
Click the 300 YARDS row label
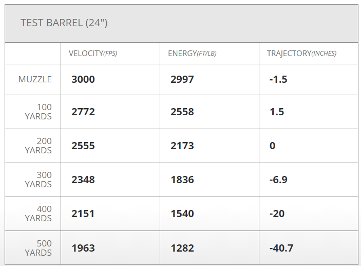coord(39,180)
